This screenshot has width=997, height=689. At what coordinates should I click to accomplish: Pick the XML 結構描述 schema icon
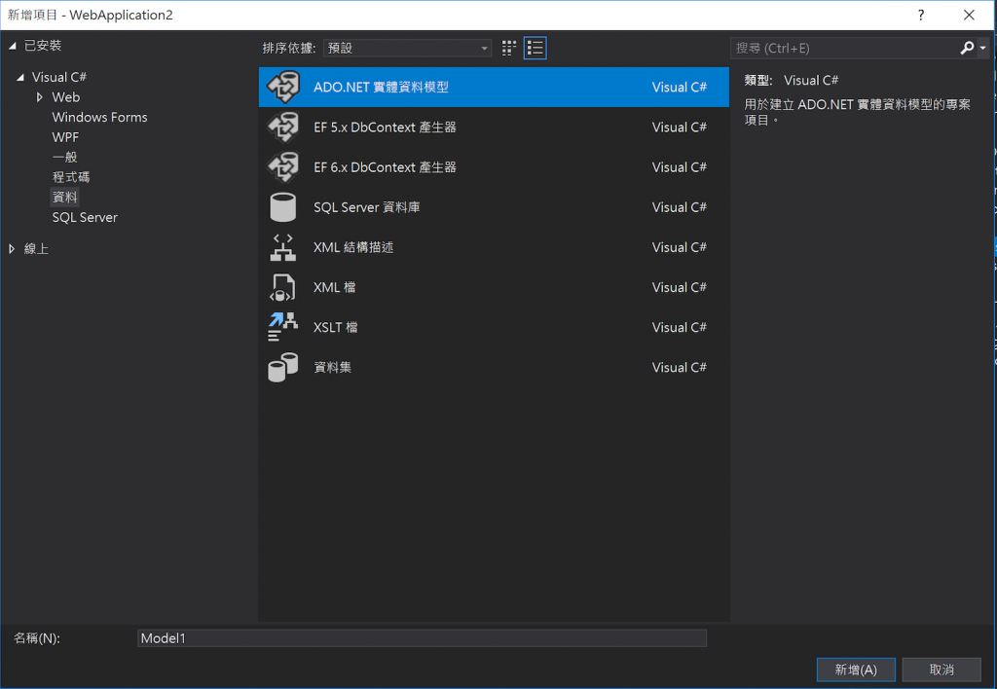283,247
